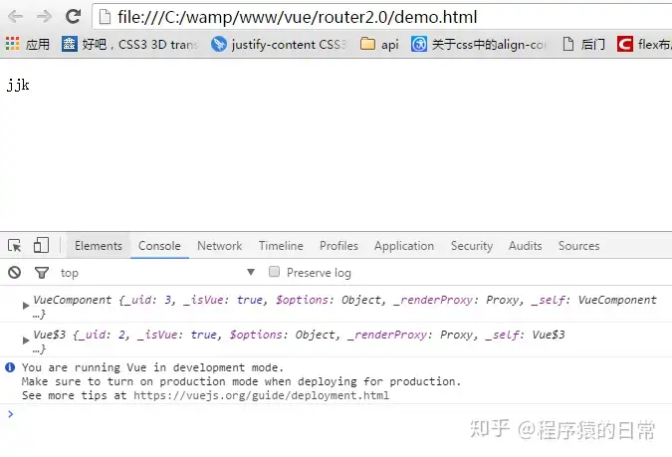Screen dimensions: 672x457
Task: Click the info icon on the Vue message
Action: point(10,367)
